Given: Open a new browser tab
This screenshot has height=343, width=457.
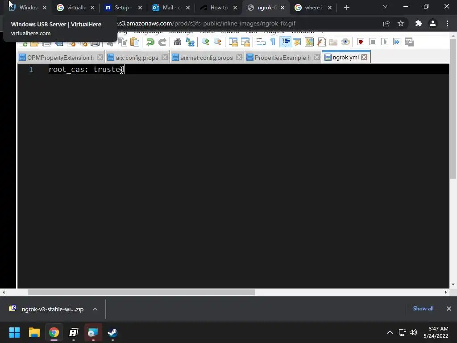Looking at the screenshot, I should (346, 8).
